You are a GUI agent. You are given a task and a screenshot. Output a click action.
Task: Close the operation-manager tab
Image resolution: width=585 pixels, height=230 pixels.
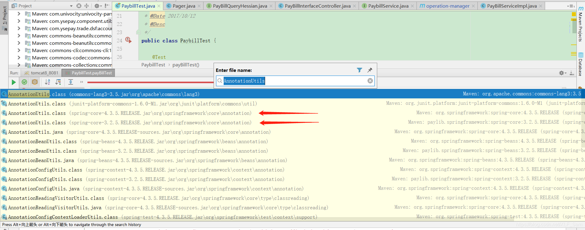[x=473, y=6]
